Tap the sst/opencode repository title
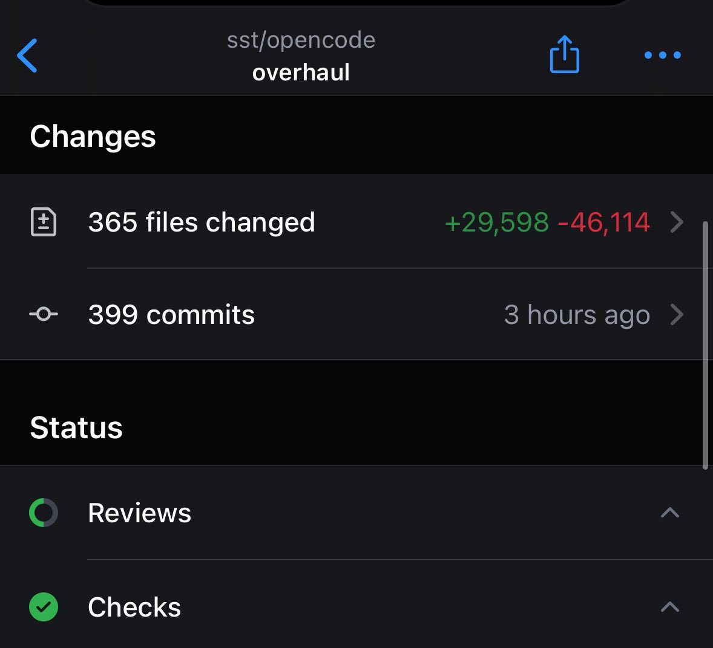 [301, 40]
